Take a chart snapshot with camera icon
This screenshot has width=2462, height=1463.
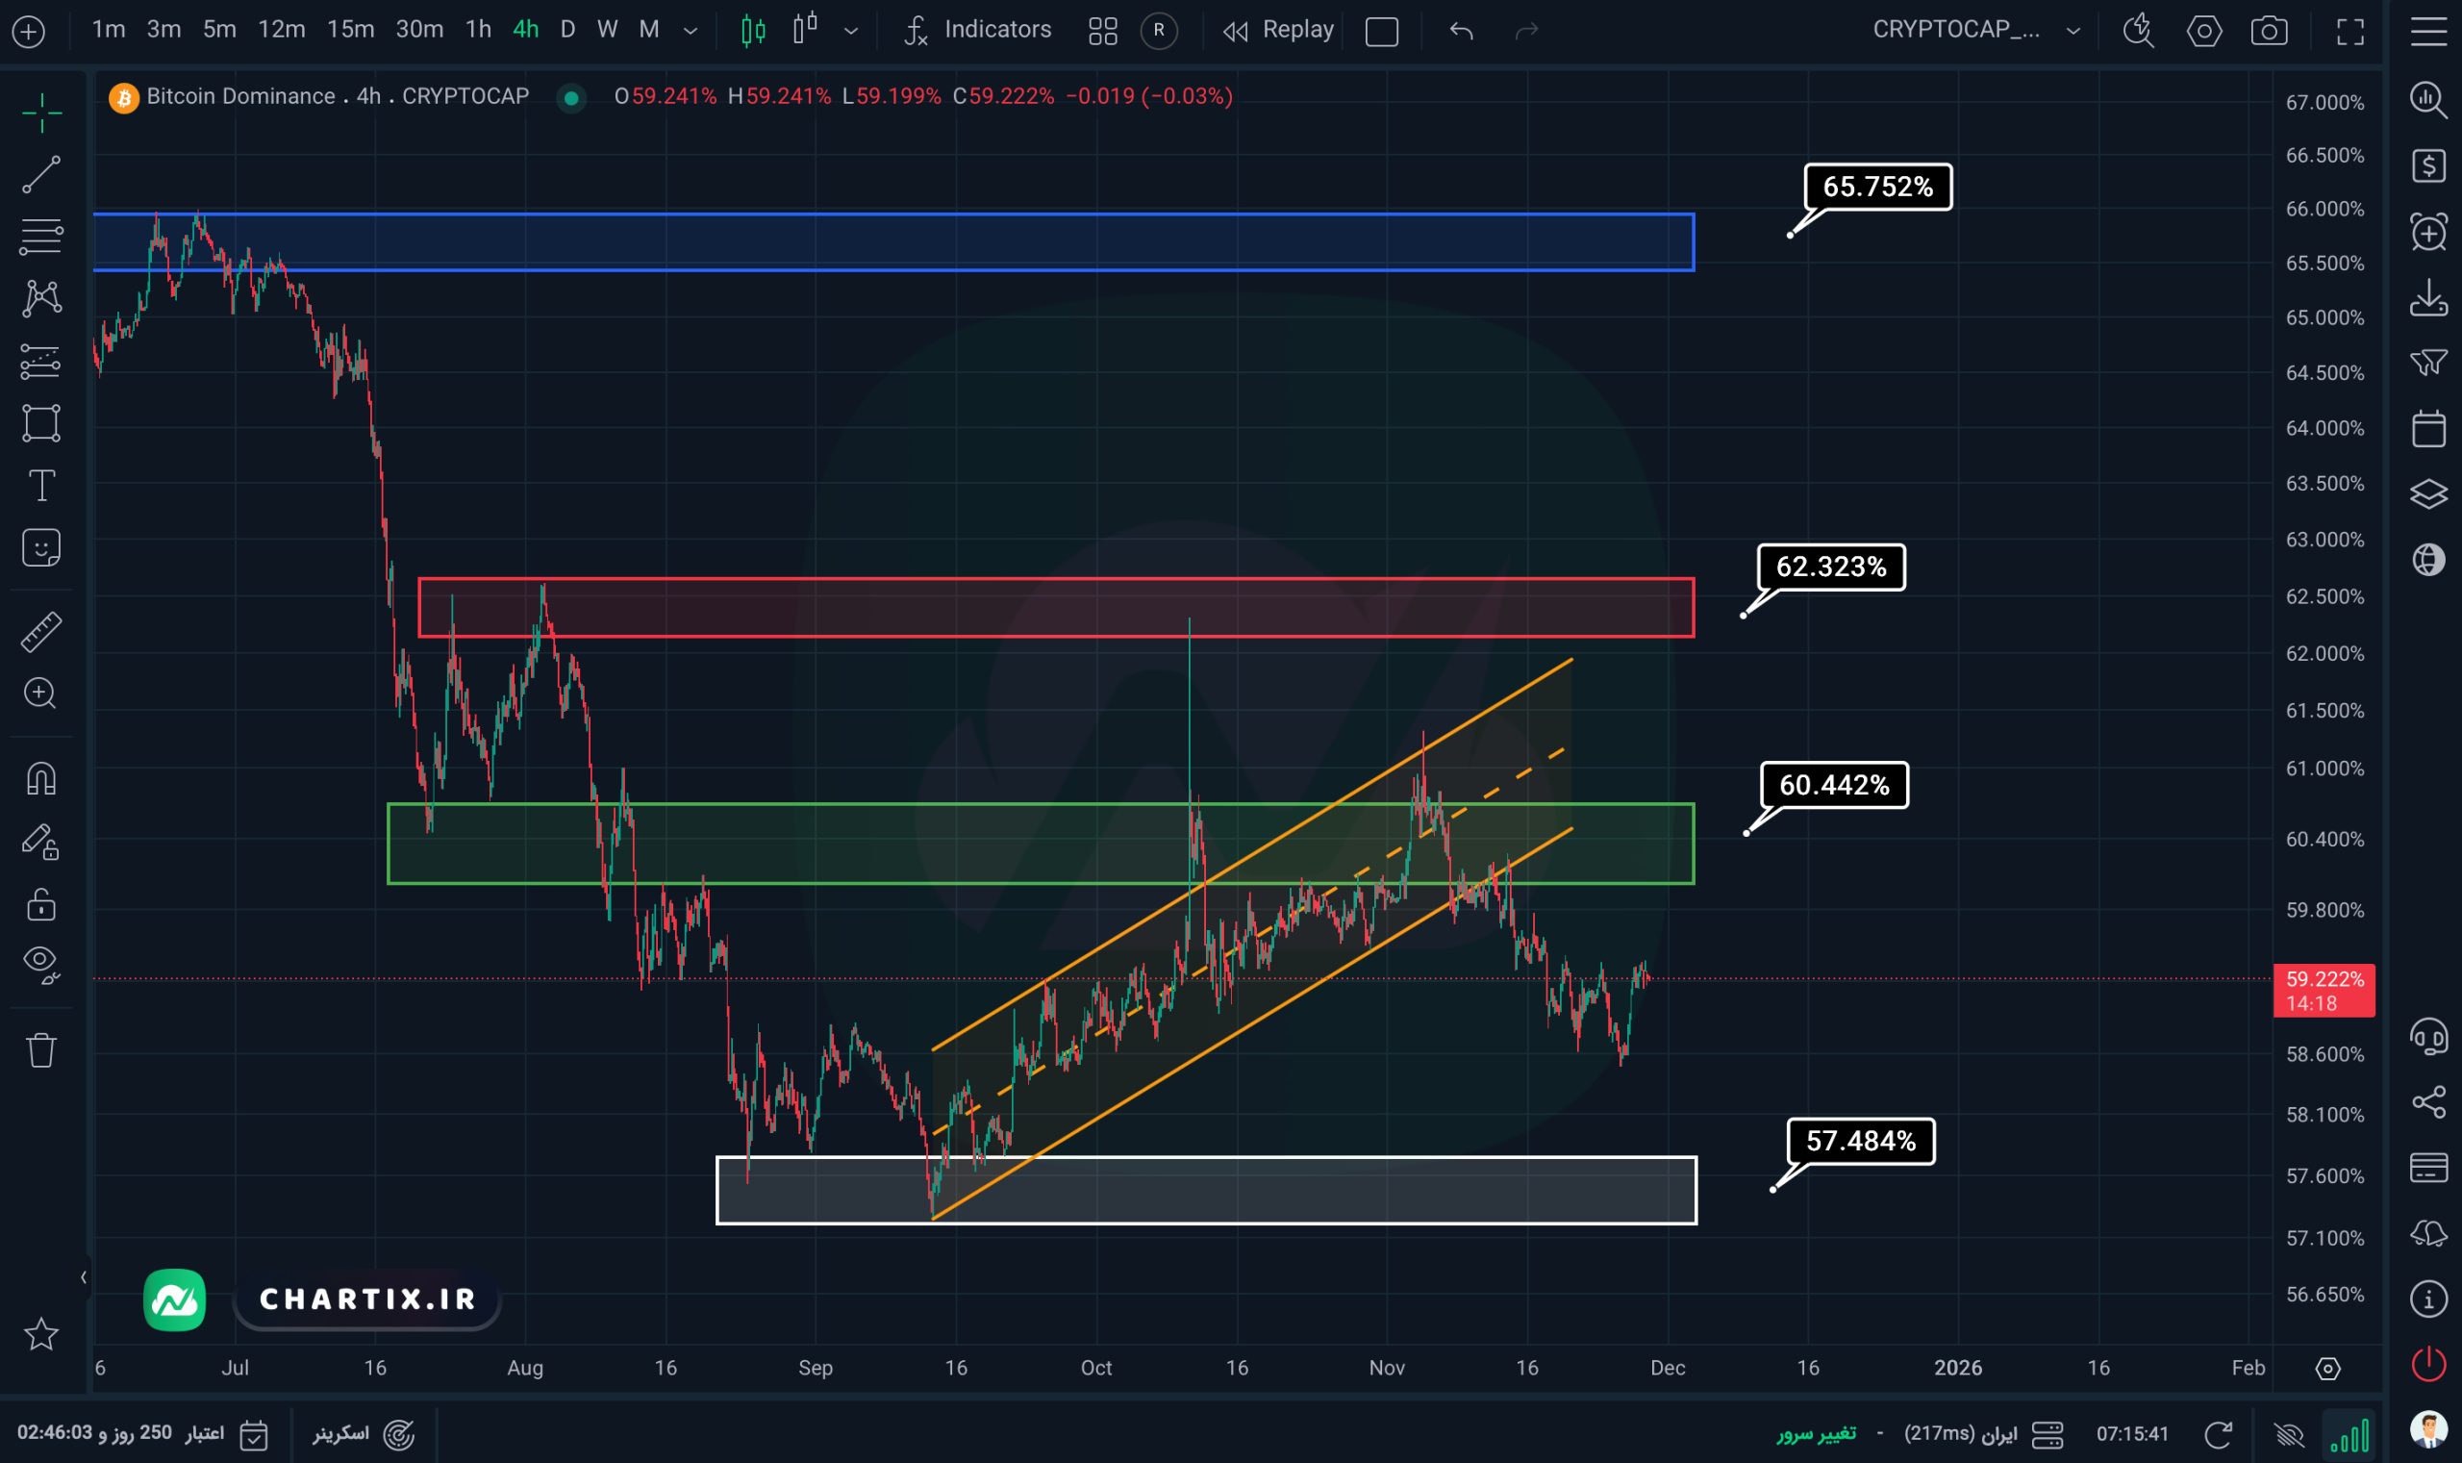coord(2269,31)
